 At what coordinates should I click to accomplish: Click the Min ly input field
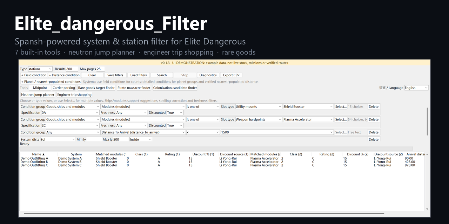pyautogui.click(x=94, y=139)
